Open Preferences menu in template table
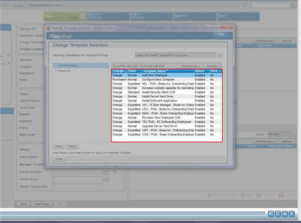The width and height of the screenshot is (301, 223). point(190,66)
